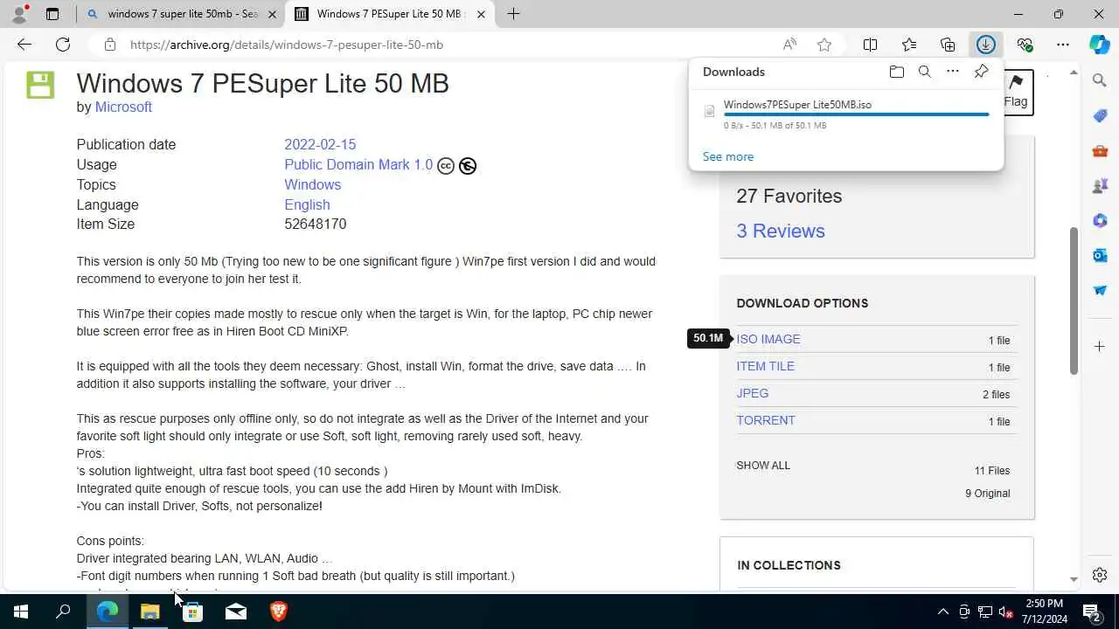Click the download progress bar

[x=856, y=114]
